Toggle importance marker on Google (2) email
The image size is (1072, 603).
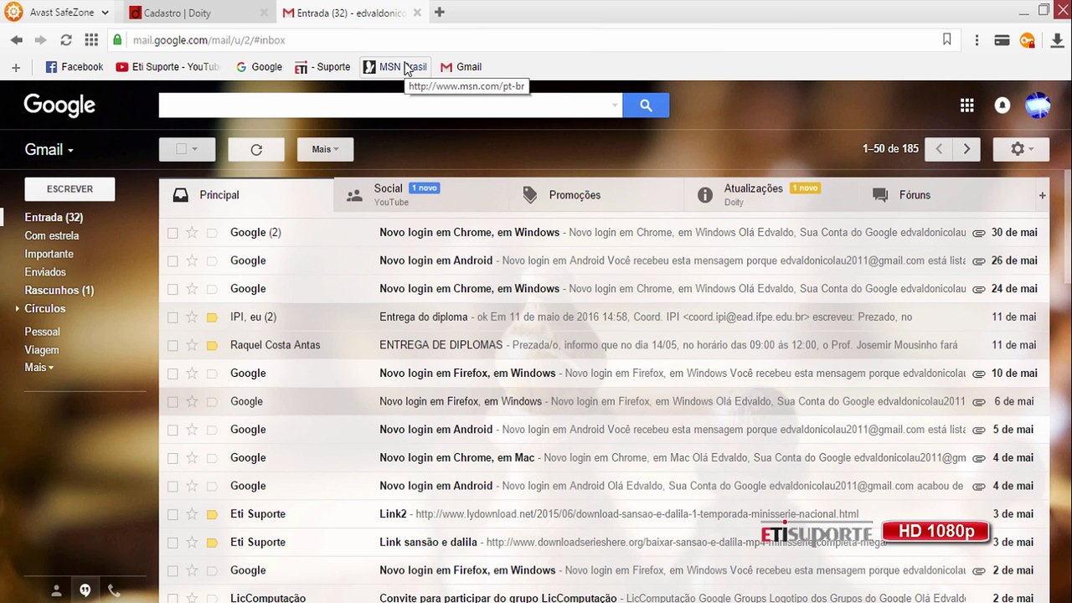(x=212, y=233)
